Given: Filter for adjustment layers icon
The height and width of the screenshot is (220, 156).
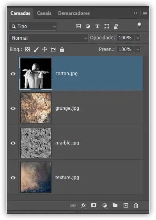Looking at the screenshot, I should pyautogui.click(x=88, y=26).
